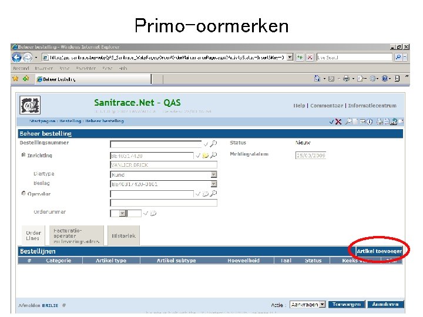Click the eraser icon beside the Ordernummer field
The width and height of the screenshot is (423, 317).
[153, 214]
